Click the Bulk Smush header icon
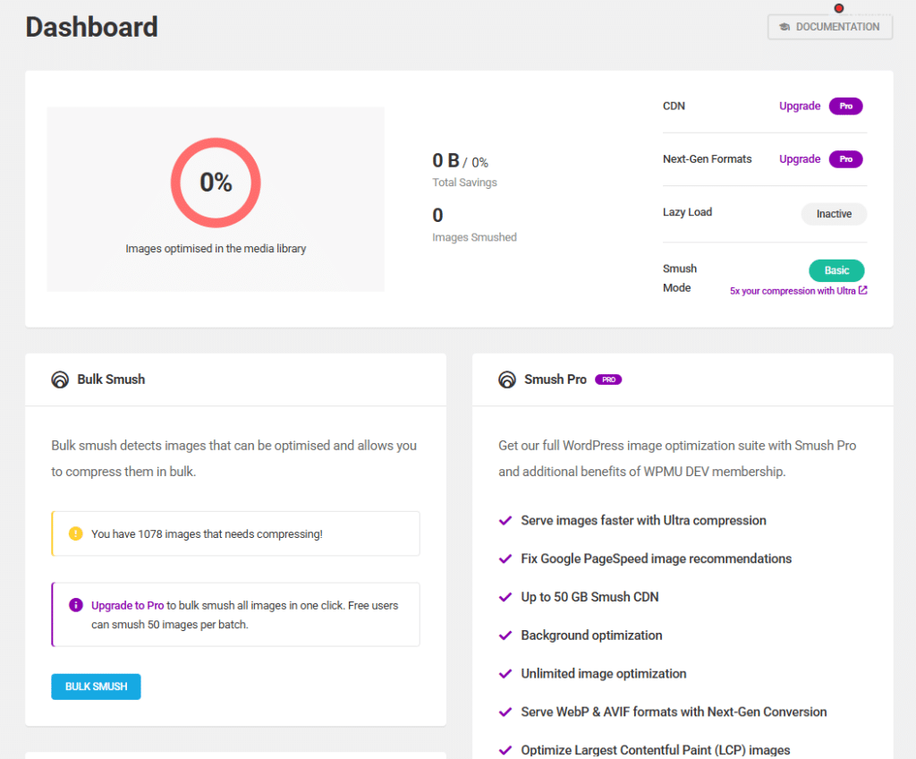 (60, 379)
